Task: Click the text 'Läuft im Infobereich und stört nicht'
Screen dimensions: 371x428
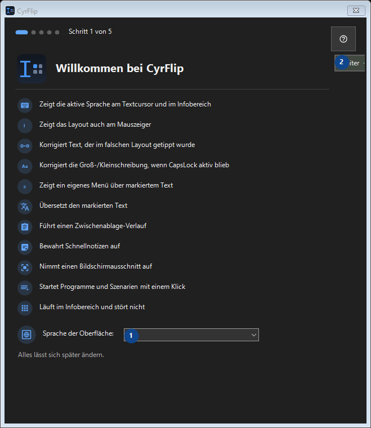Action: (92, 307)
